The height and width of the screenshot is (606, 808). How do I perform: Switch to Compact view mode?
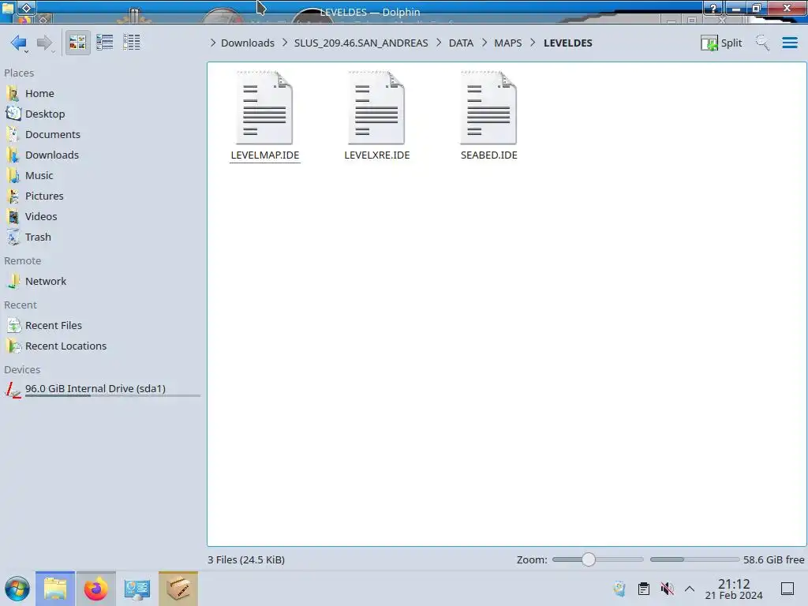pos(105,43)
